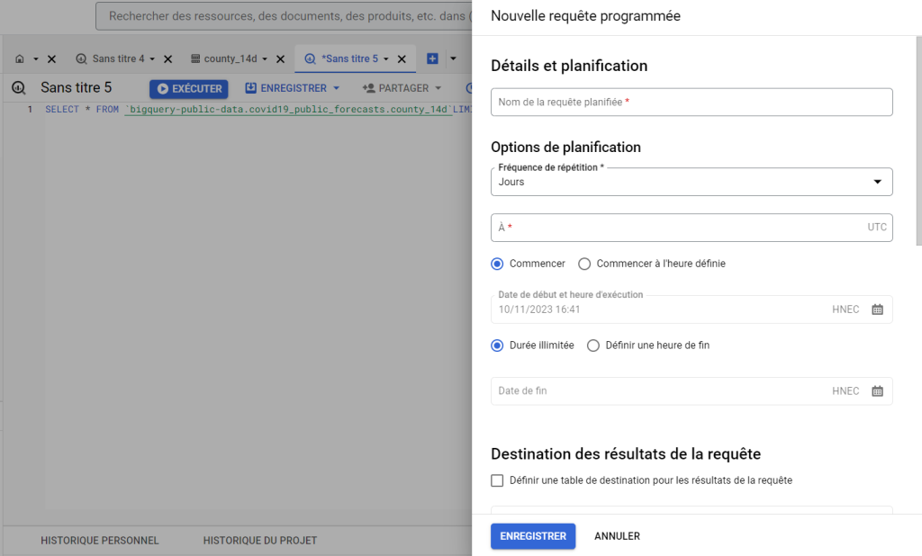
Task: Close the Sans titre 4 tab
Action: (x=167, y=58)
